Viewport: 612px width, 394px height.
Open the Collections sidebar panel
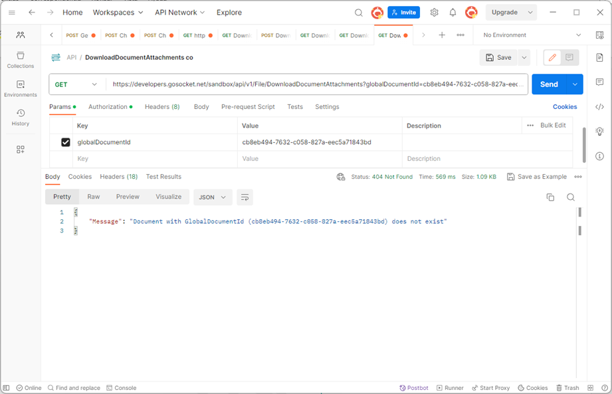tap(21, 60)
